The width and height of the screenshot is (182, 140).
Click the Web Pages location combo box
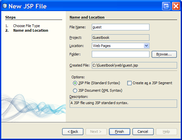point(120,46)
